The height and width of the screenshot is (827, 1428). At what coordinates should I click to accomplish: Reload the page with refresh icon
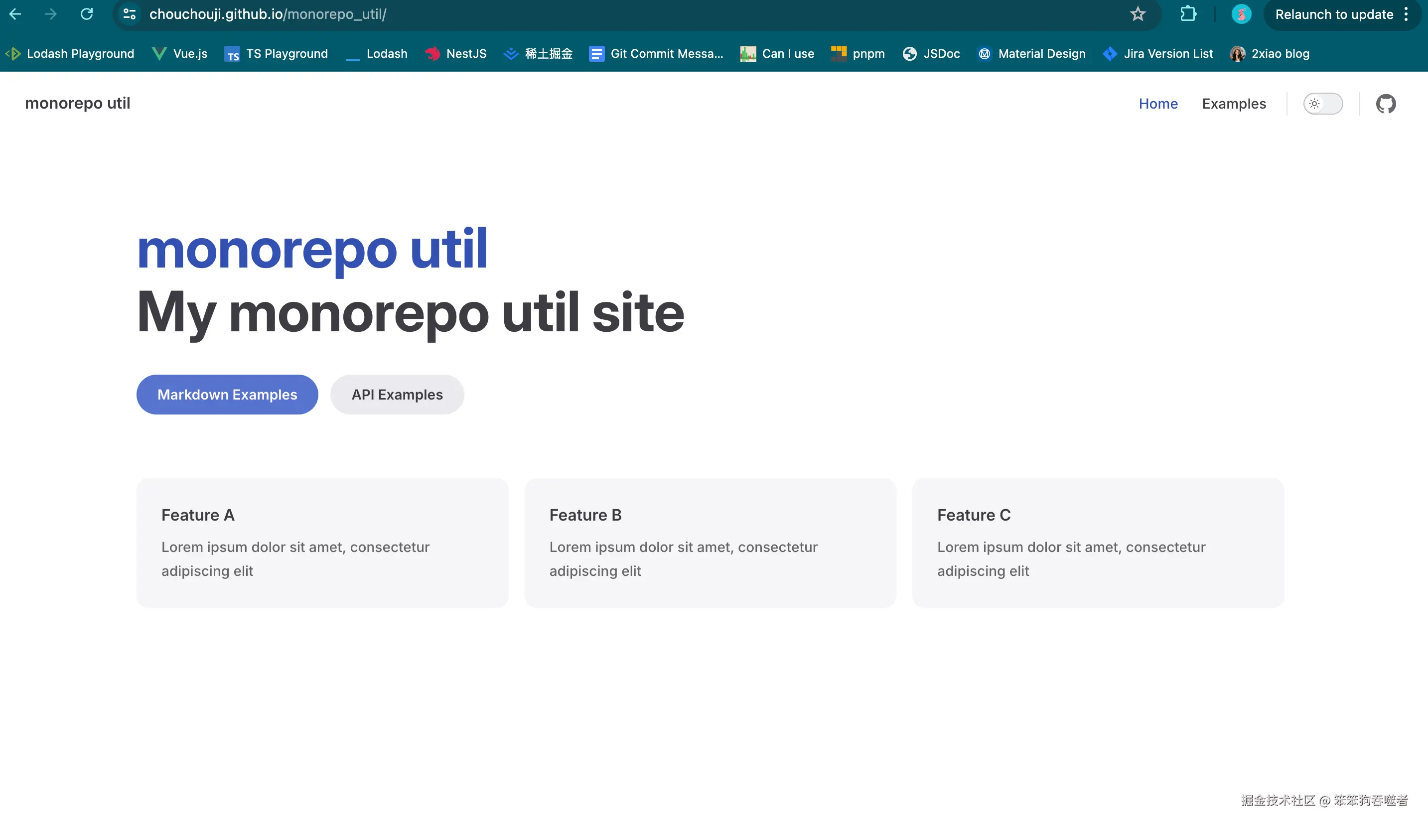[87, 14]
